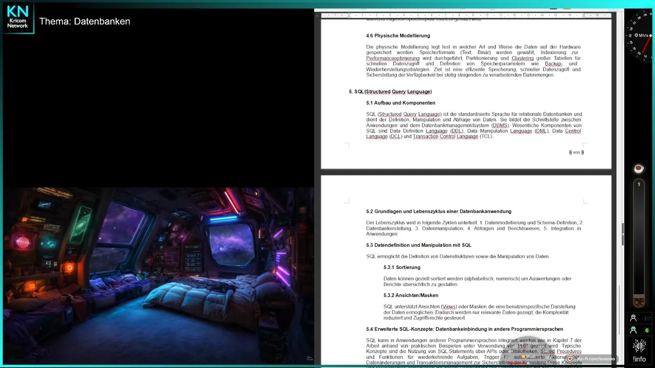This screenshot has height=368, width=655.
Task: Click subheading '5.3.1 Sortierung'
Action: coord(402,267)
